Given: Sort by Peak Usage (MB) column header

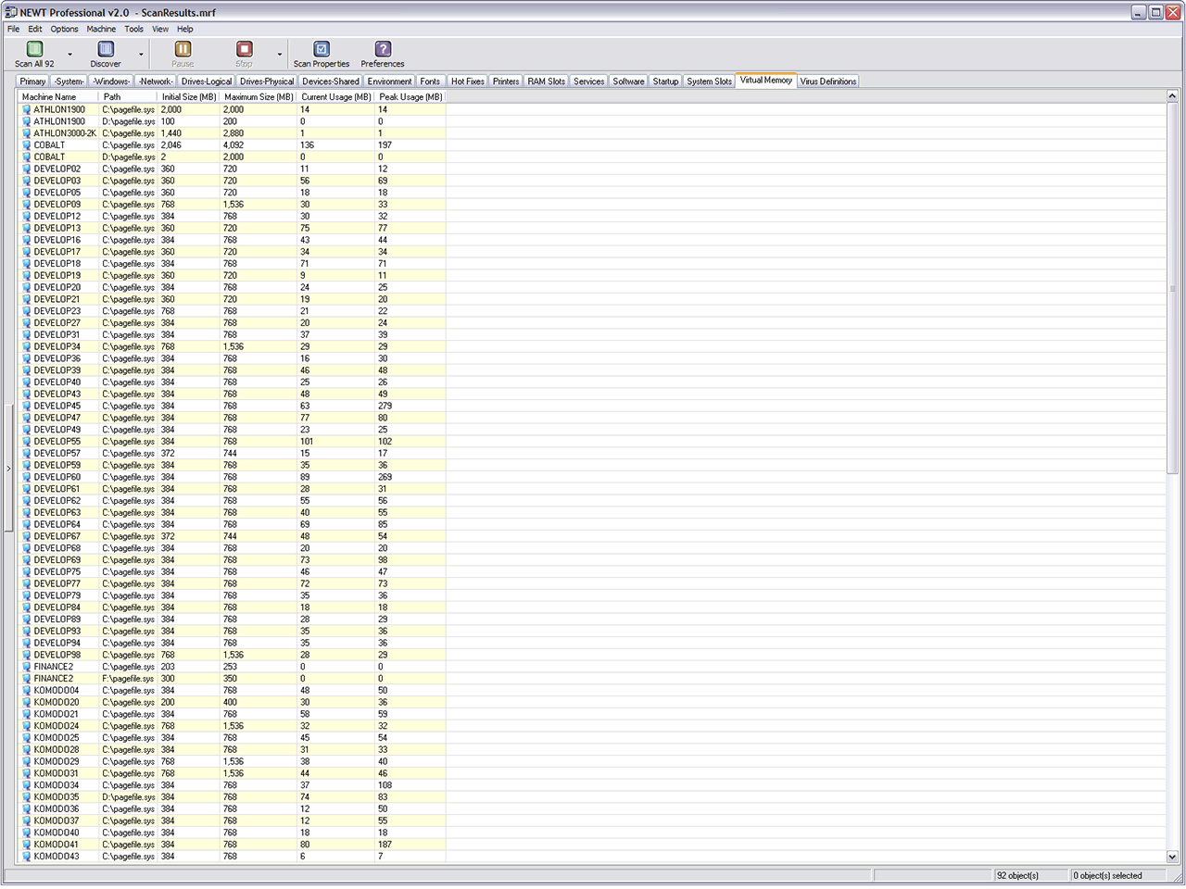Looking at the screenshot, I should coord(410,96).
